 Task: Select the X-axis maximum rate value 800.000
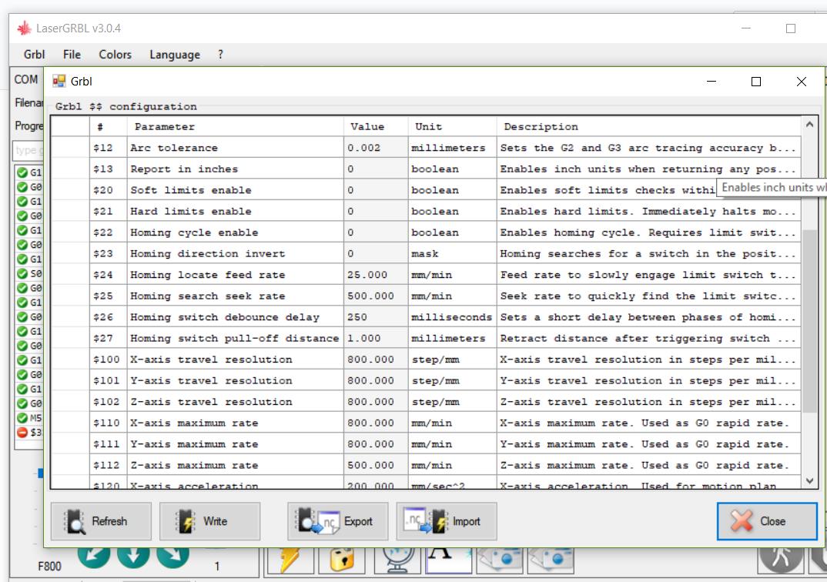[376, 423]
